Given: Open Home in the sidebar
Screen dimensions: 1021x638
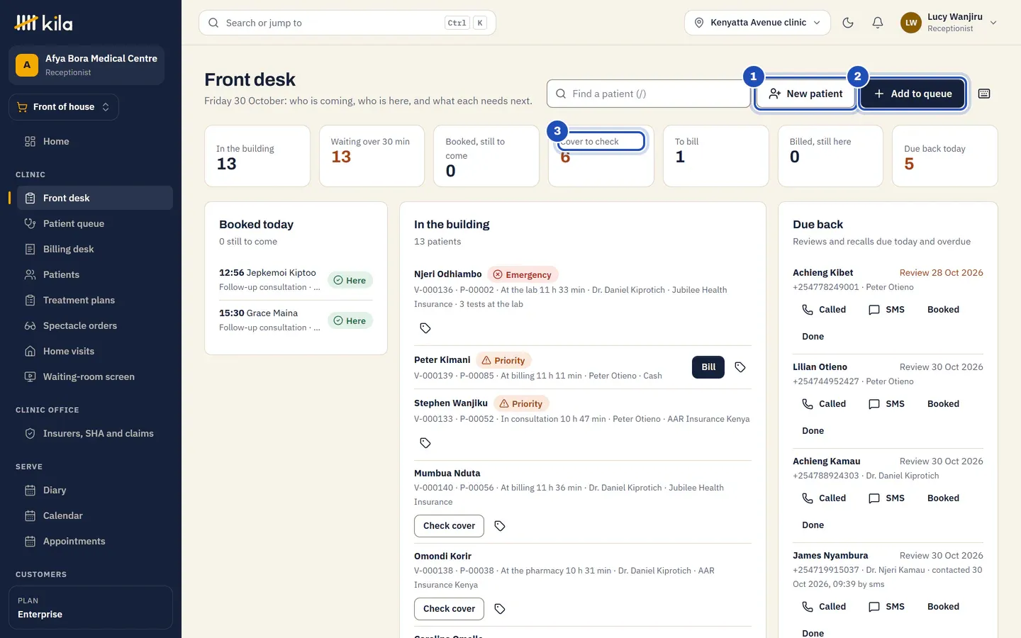Looking at the screenshot, I should (x=95, y=142).
